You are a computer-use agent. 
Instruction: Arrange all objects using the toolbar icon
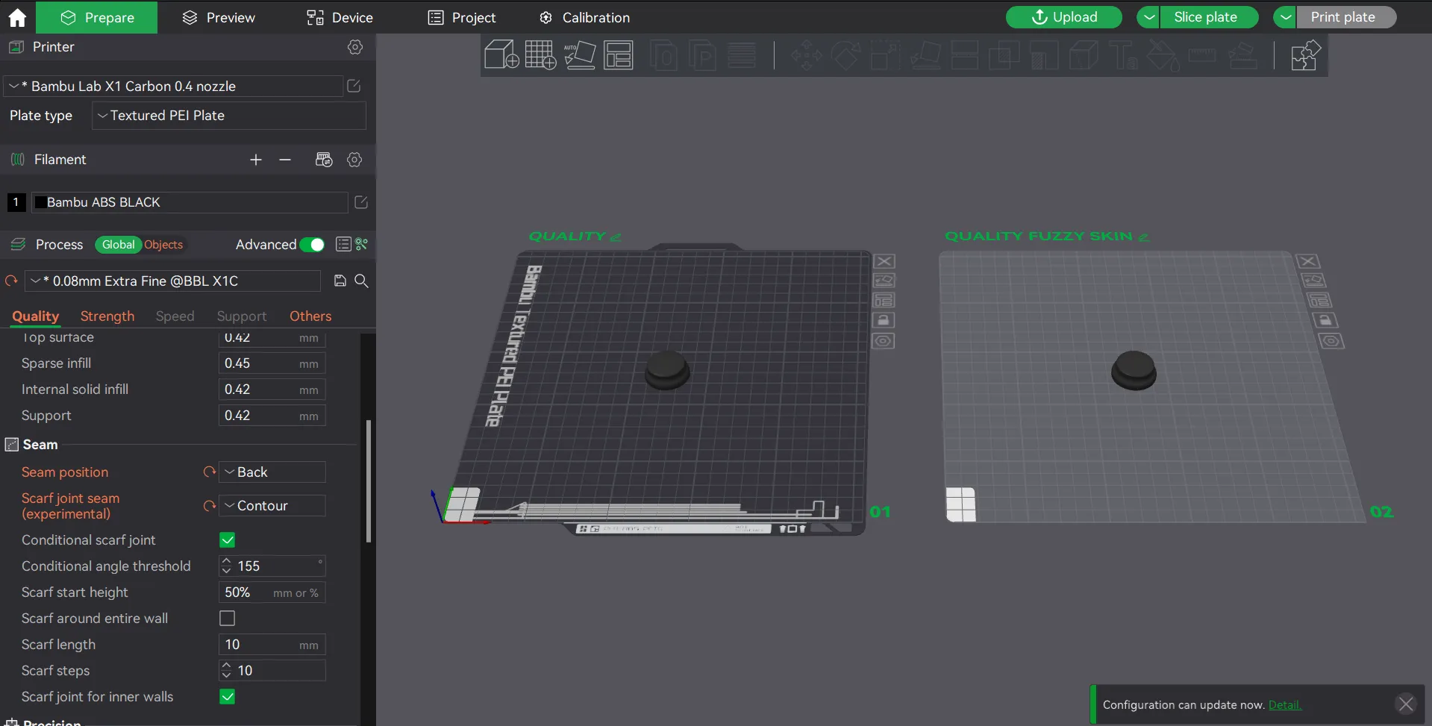pos(619,54)
